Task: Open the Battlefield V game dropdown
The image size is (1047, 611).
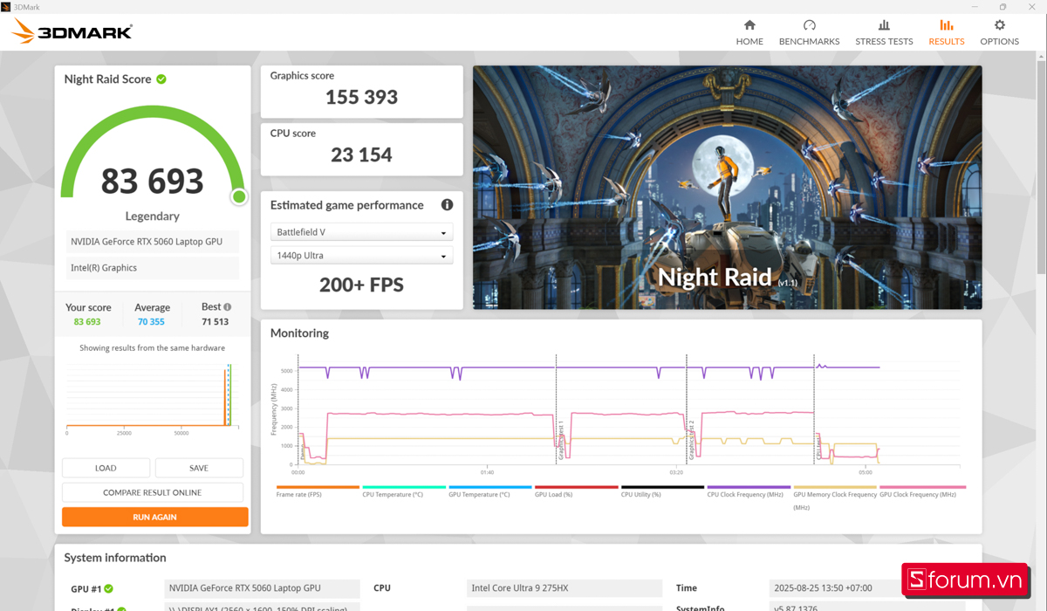Action: pyautogui.click(x=361, y=231)
